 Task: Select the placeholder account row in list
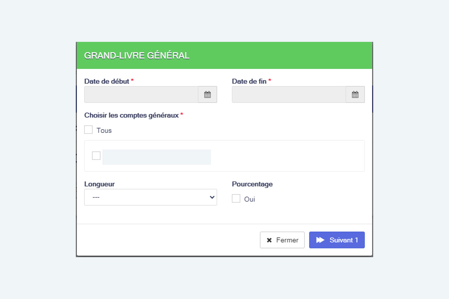tap(157, 157)
